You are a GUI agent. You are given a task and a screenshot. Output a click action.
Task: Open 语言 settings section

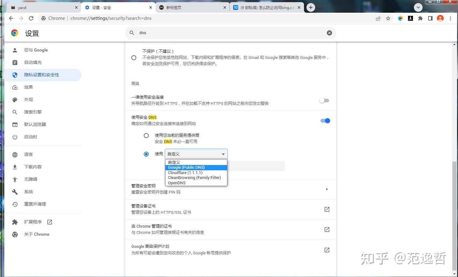pos(43,154)
